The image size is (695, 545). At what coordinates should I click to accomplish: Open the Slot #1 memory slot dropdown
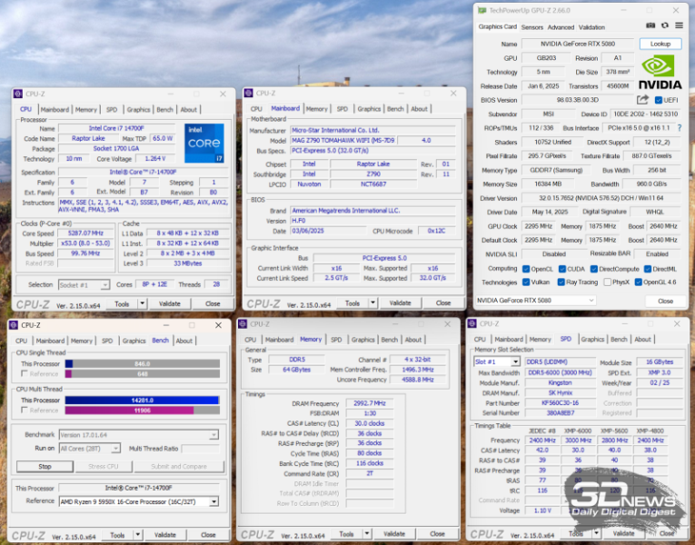[x=496, y=362]
